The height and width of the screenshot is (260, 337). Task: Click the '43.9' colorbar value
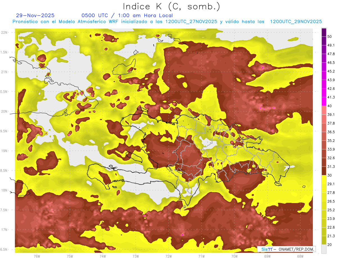point(331,80)
